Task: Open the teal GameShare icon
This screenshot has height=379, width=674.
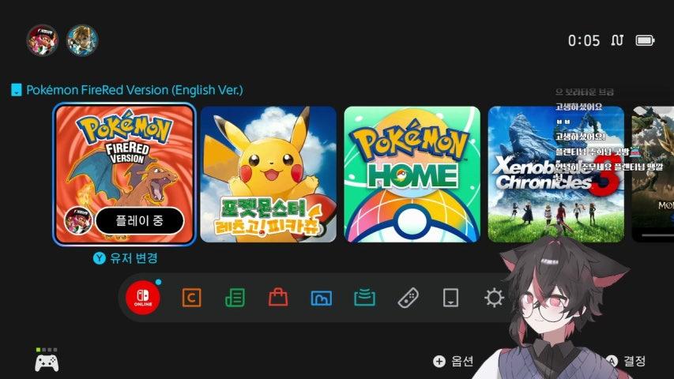Action: click(364, 298)
